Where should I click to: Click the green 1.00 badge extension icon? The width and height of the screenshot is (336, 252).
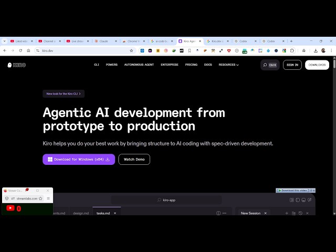[245, 51]
